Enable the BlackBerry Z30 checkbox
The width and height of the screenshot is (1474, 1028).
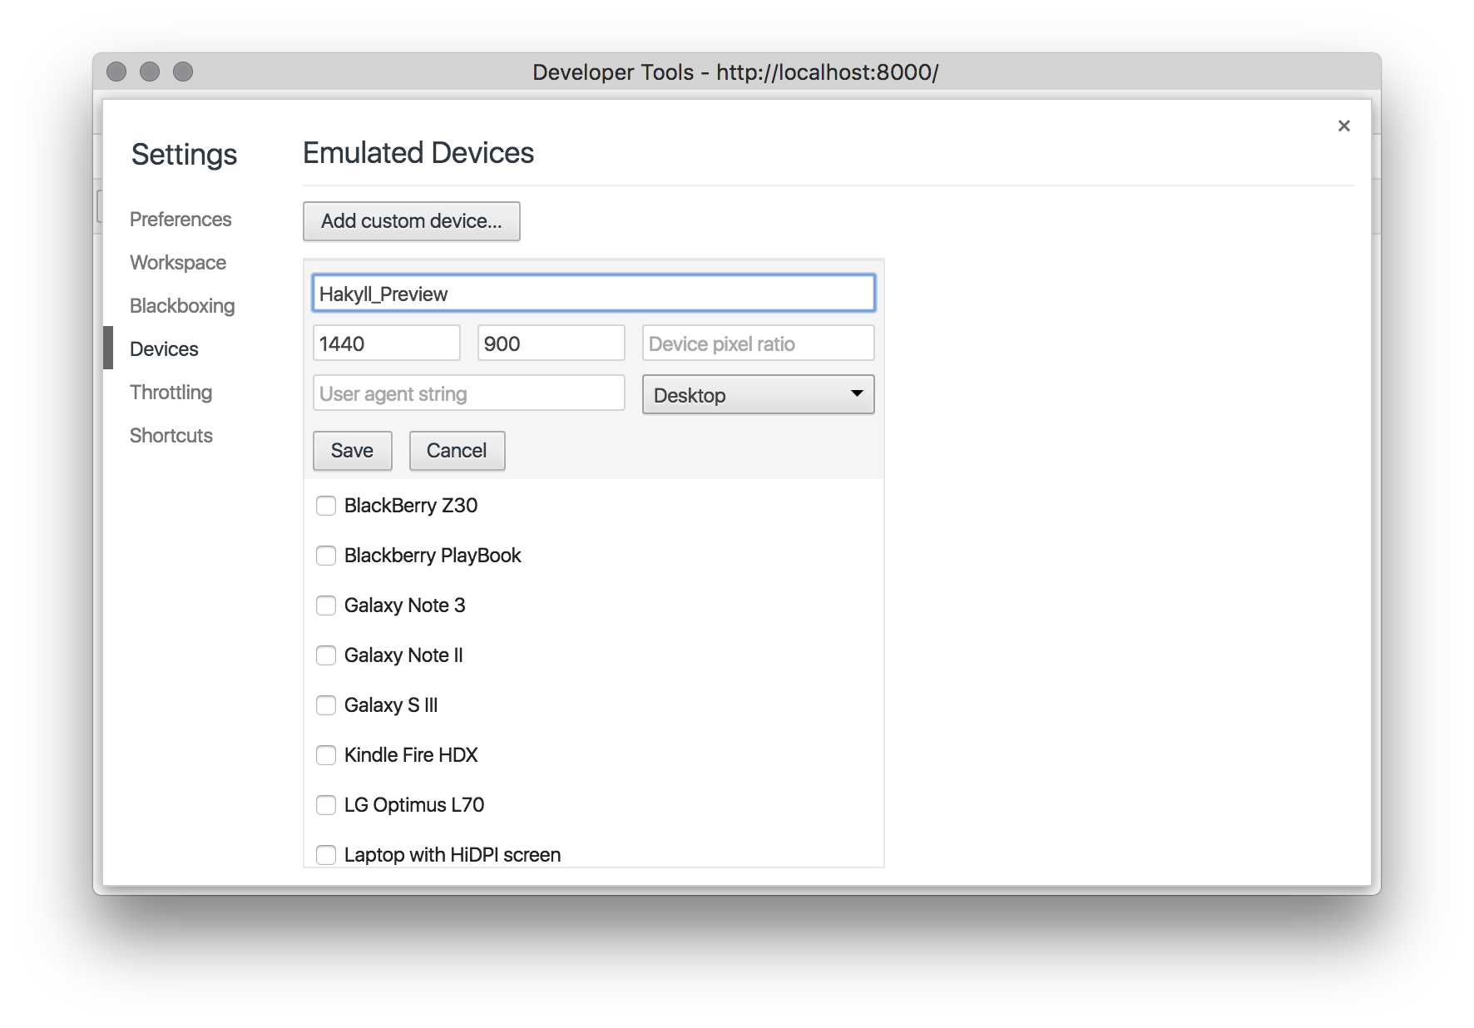[326, 506]
